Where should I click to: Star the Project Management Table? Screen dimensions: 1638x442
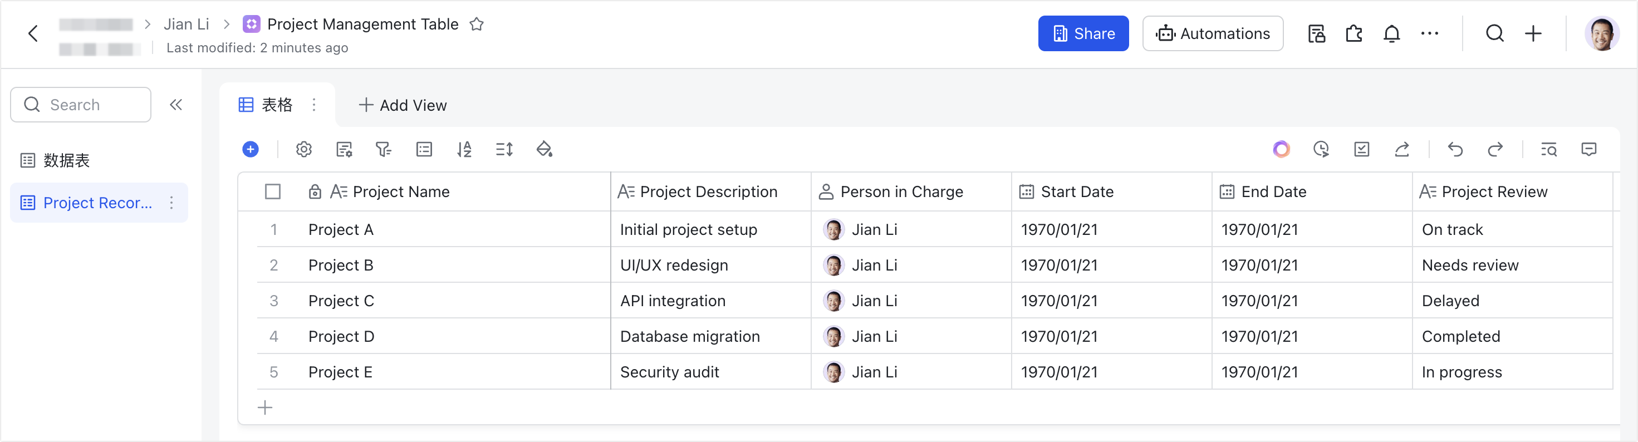[x=476, y=24]
